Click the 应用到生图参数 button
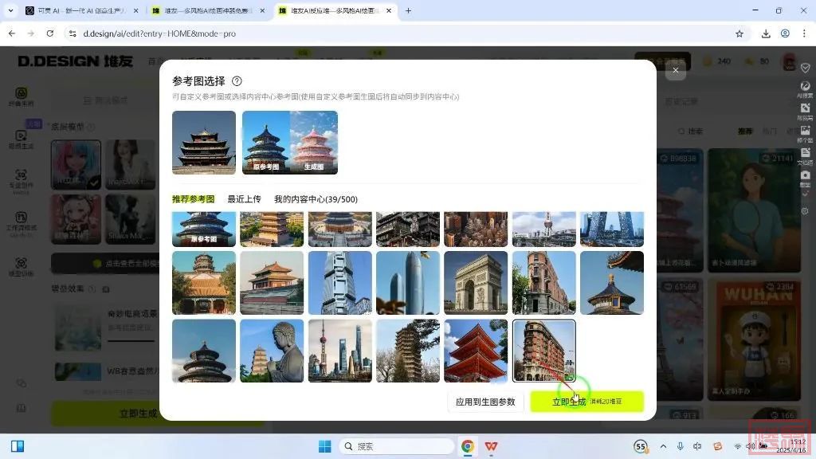This screenshot has height=459, width=816. point(485,402)
